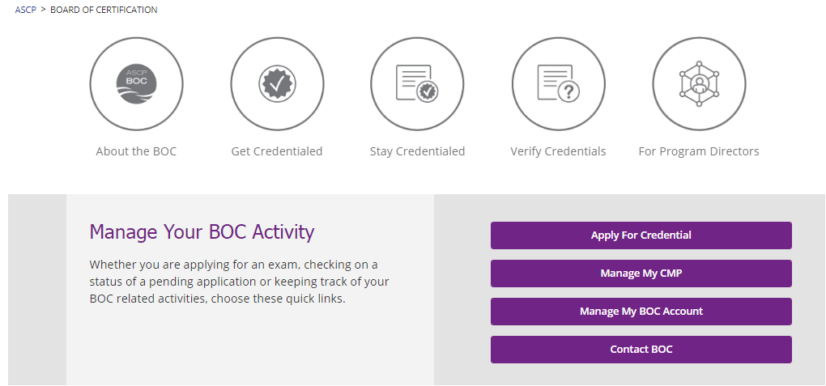Select the Manage My BOC Account button
Image resolution: width=826 pixels, height=386 pixels.
point(641,312)
